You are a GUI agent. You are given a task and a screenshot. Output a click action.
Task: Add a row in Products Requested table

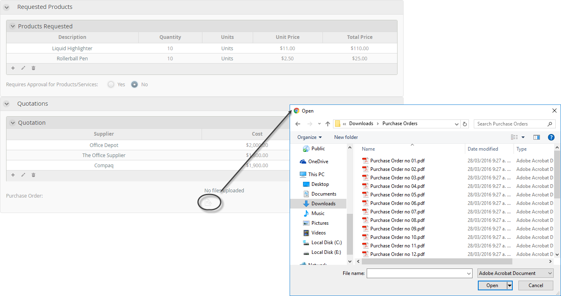click(x=13, y=68)
